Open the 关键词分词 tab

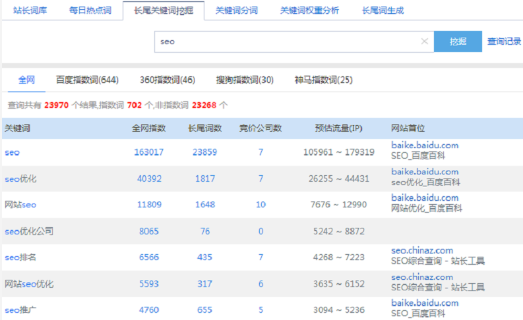coord(236,11)
